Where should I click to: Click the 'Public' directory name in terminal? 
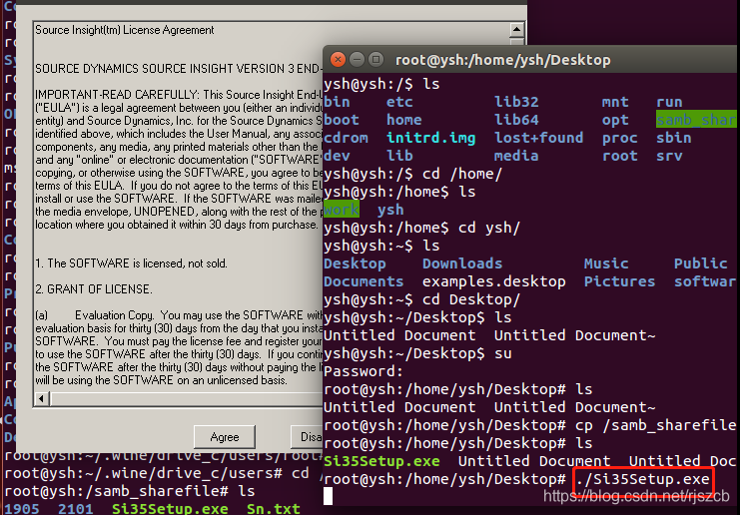coord(701,263)
